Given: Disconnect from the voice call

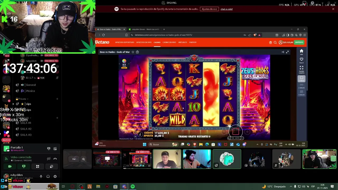Looking at the screenshot, I should [55, 159].
